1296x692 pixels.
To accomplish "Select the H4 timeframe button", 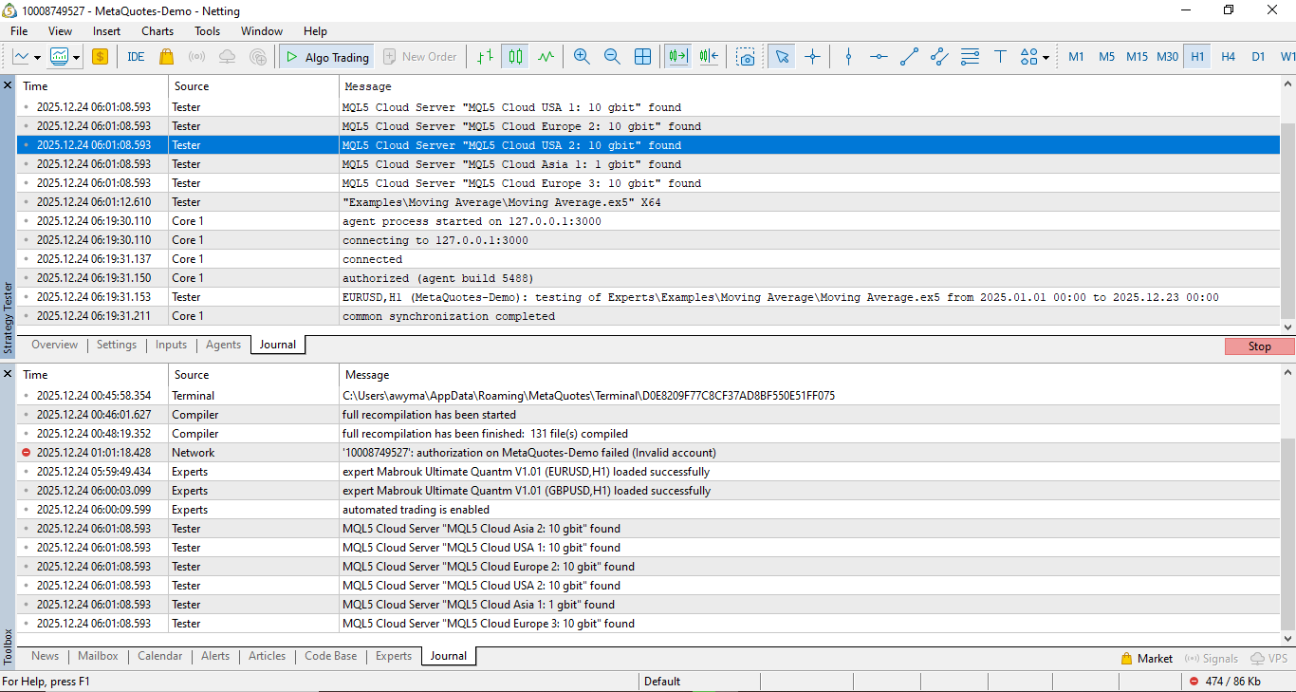I will pos(1228,57).
